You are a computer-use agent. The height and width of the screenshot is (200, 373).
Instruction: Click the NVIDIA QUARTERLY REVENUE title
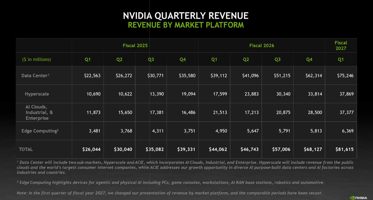pyautogui.click(x=186, y=16)
